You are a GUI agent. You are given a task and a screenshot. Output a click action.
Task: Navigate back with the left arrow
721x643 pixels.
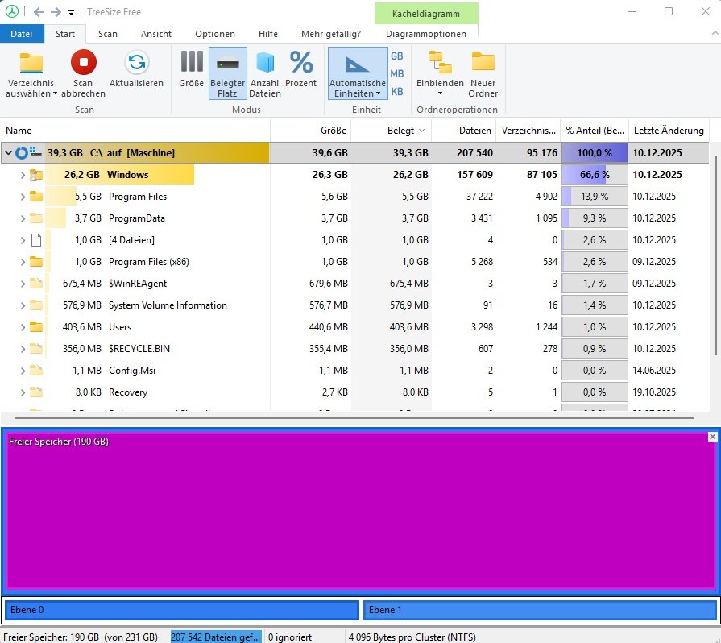[39, 12]
